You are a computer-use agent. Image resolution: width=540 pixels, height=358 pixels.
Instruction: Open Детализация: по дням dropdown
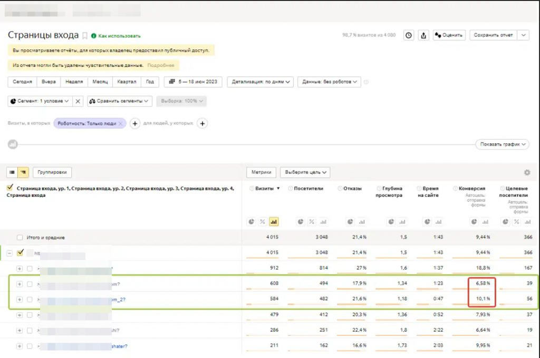(x=261, y=82)
